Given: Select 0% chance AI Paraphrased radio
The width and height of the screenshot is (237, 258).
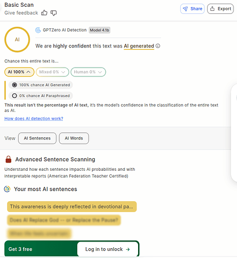Looking at the screenshot, I should click(14, 95).
